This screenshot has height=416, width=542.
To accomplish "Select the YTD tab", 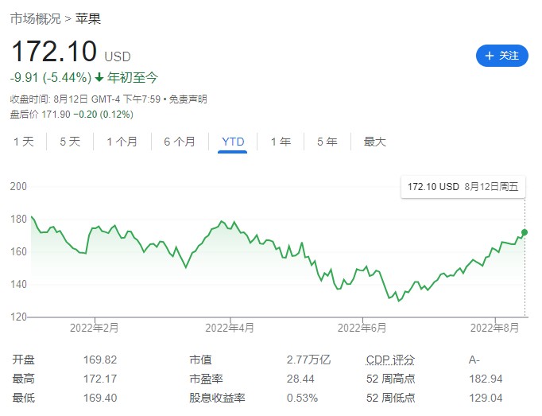I will pyautogui.click(x=233, y=142).
